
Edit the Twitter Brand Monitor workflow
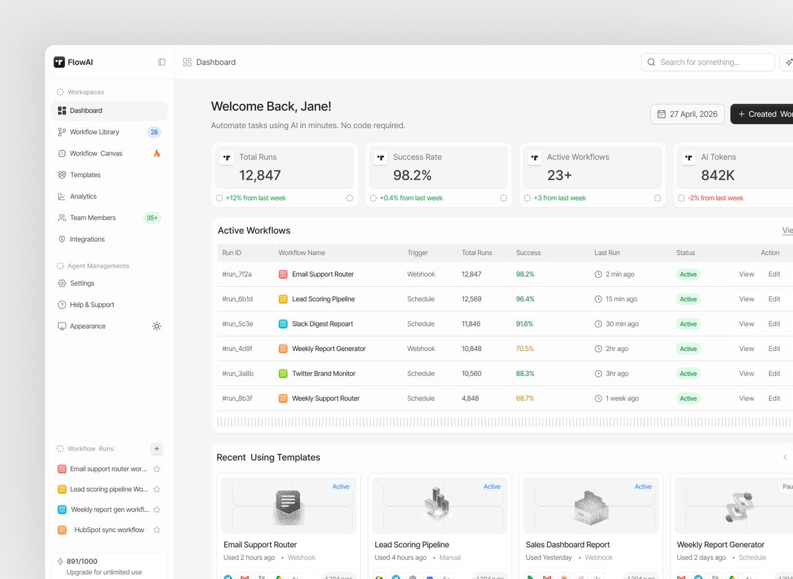774,373
